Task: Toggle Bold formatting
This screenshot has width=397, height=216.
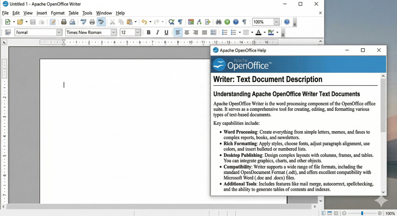Action: coord(148,32)
